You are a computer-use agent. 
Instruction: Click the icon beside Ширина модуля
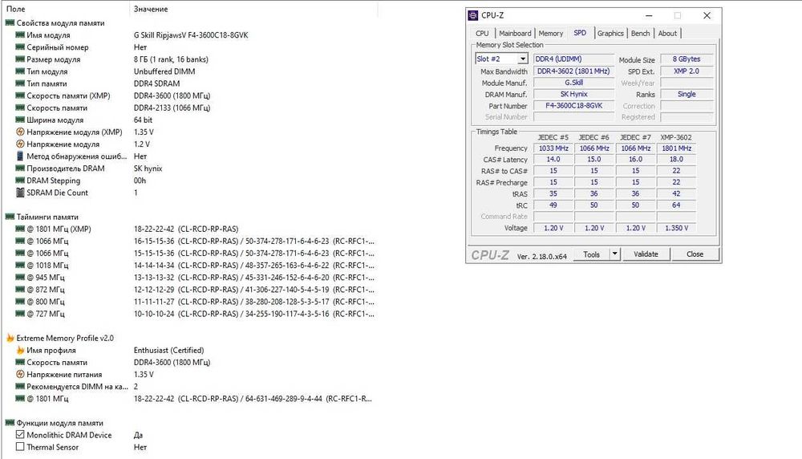[x=20, y=120]
